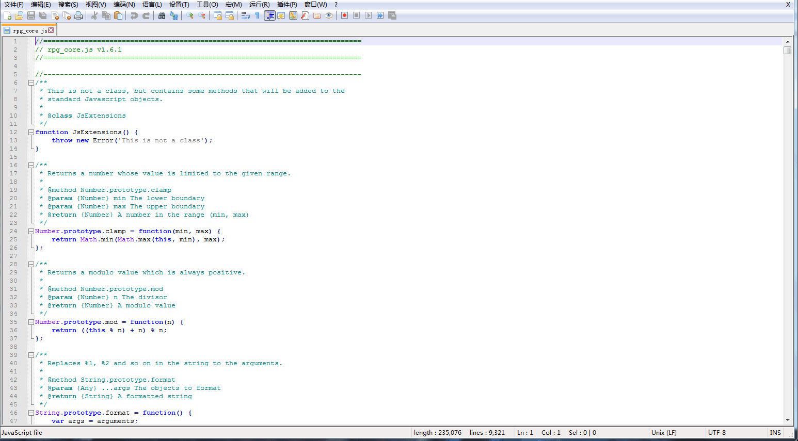
Task: Click the Save All toolbar icon
Action: click(x=43, y=15)
